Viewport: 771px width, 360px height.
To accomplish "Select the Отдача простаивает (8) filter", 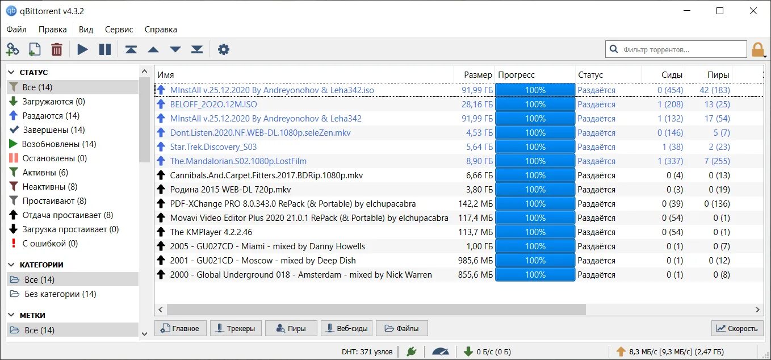I will 72,215.
